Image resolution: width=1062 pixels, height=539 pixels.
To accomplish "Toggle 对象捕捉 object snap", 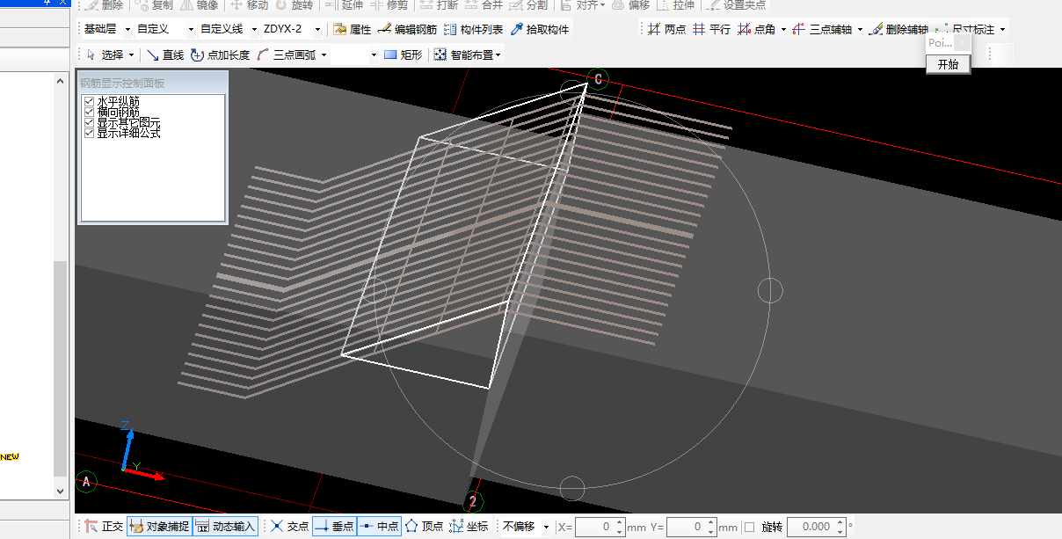I will click(158, 527).
